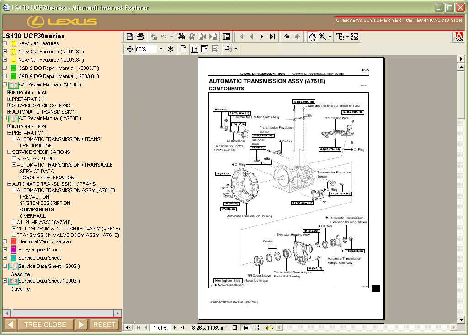Go to the previous view using the black left arrow

[287, 37]
